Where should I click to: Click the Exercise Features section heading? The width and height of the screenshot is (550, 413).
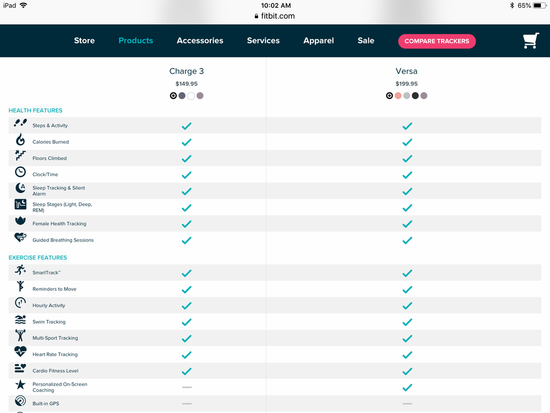click(x=37, y=258)
